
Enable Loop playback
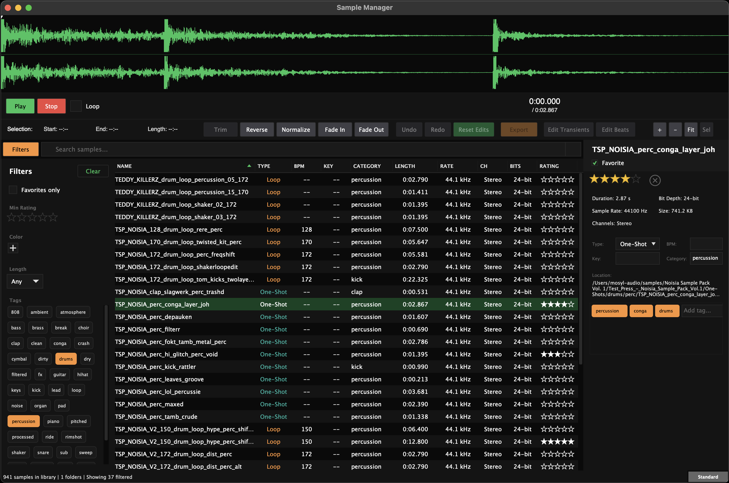click(76, 106)
